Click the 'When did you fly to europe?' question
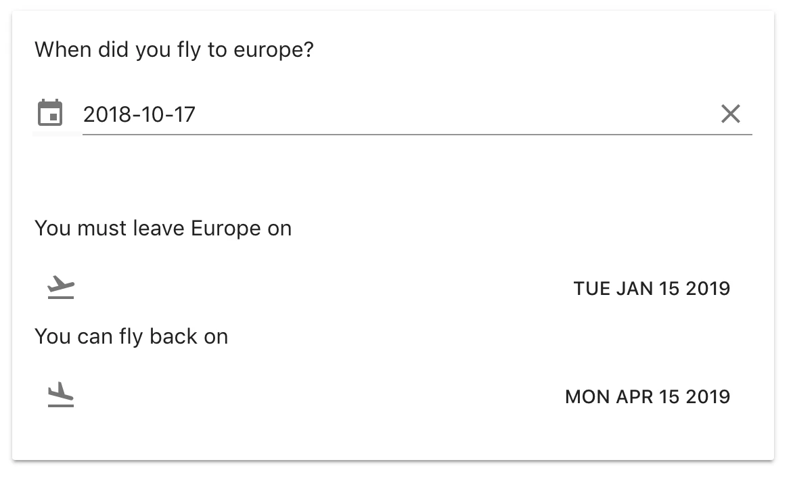The width and height of the screenshot is (793, 483). tap(174, 49)
